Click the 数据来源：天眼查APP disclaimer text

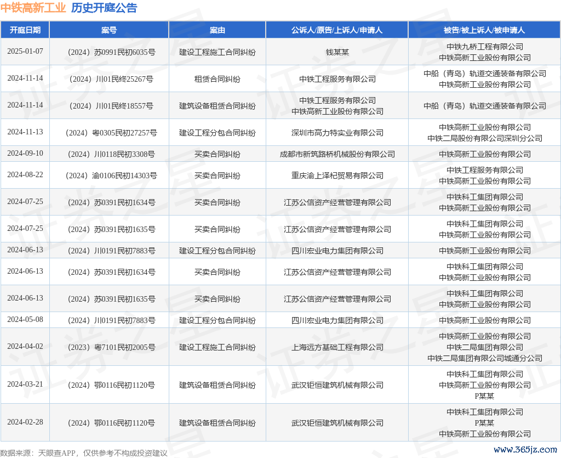pyautogui.click(x=84, y=453)
